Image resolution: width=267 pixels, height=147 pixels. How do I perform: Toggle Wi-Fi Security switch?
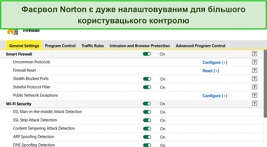(x=147, y=104)
